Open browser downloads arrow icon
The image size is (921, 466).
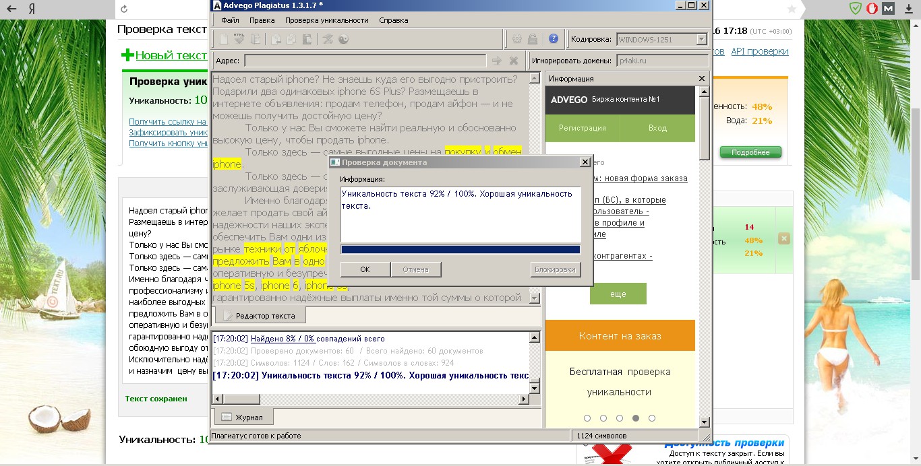pos(908,9)
